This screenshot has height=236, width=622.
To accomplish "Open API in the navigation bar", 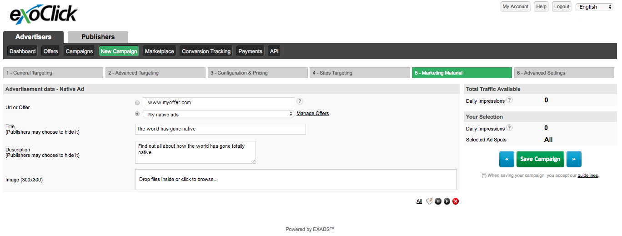I will [x=274, y=51].
